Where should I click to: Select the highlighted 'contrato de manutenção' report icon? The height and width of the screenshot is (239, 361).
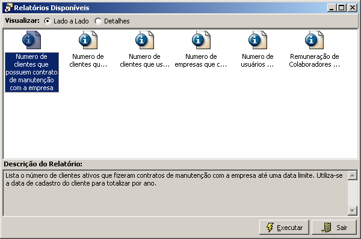tap(31, 40)
